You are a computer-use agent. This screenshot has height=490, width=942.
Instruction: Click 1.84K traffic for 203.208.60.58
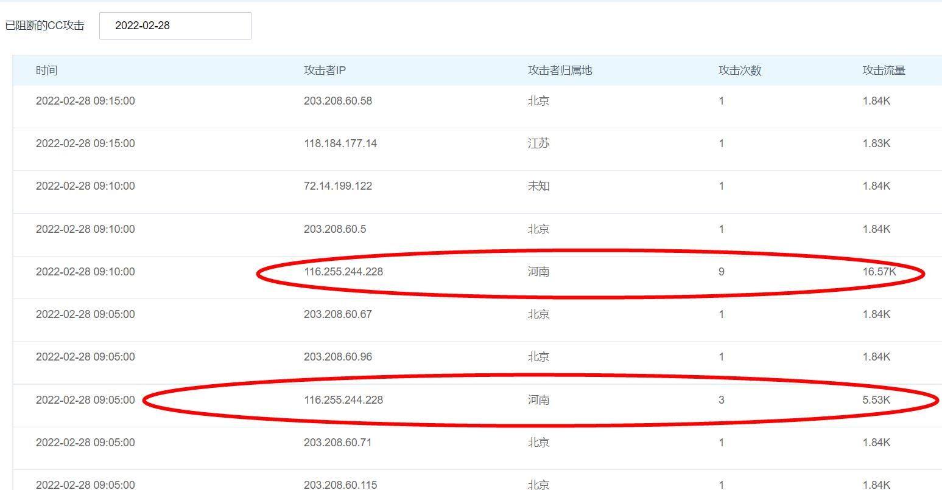click(876, 101)
